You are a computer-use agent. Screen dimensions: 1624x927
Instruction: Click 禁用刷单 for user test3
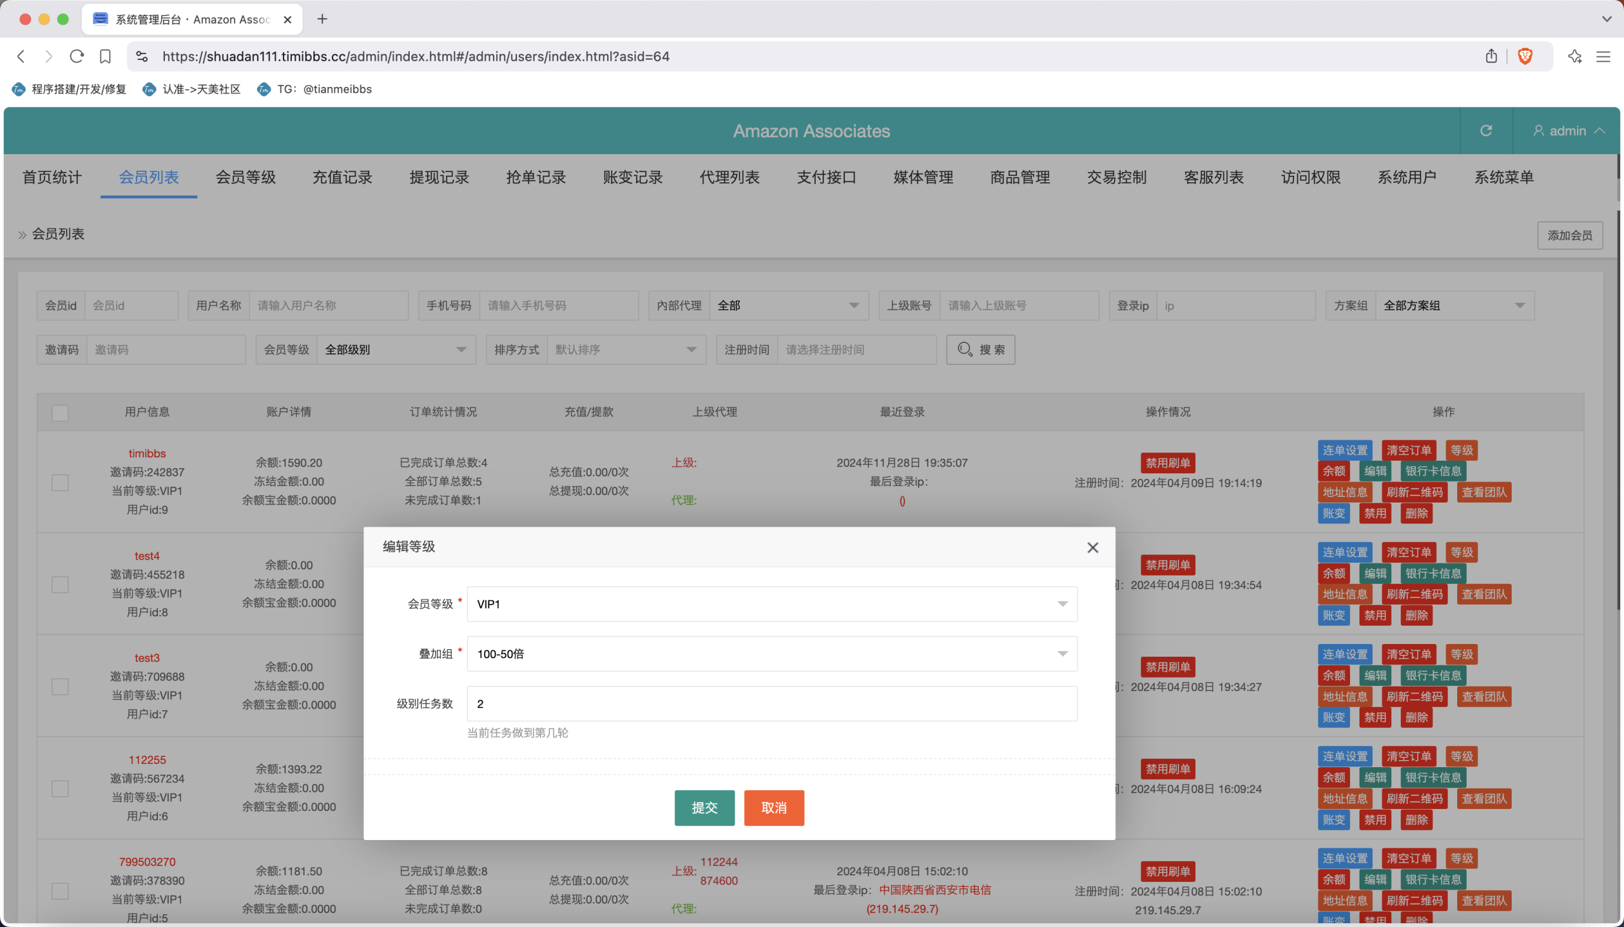point(1168,667)
